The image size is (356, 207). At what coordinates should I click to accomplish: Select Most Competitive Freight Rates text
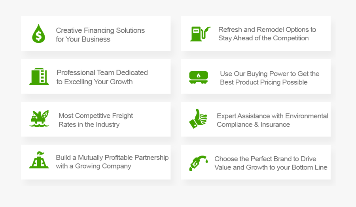(96, 120)
